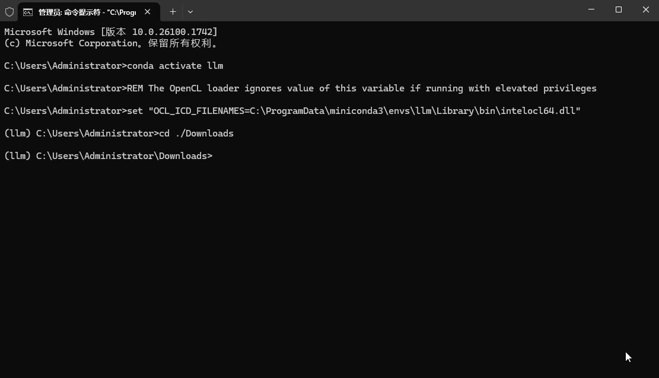The image size is (659, 378).
Task: Click the (llm) environment prefix on last prompt
Action: coord(17,156)
